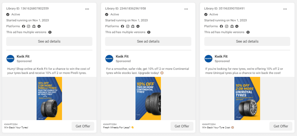This screenshot has height=136, width=297.
Task: Open Kwik Fit page name on Continental ad
Action: click(x=122, y=56)
